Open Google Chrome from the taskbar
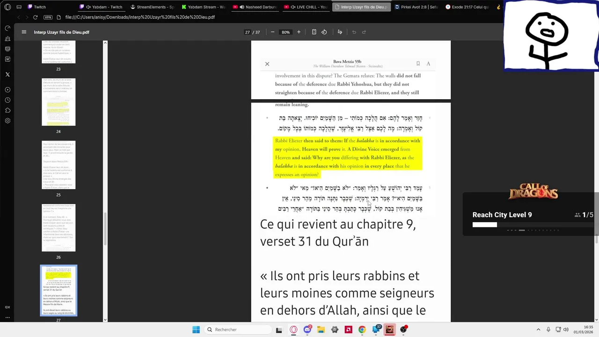The width and height of the screenshot is (599, 337). pos(362,330)
